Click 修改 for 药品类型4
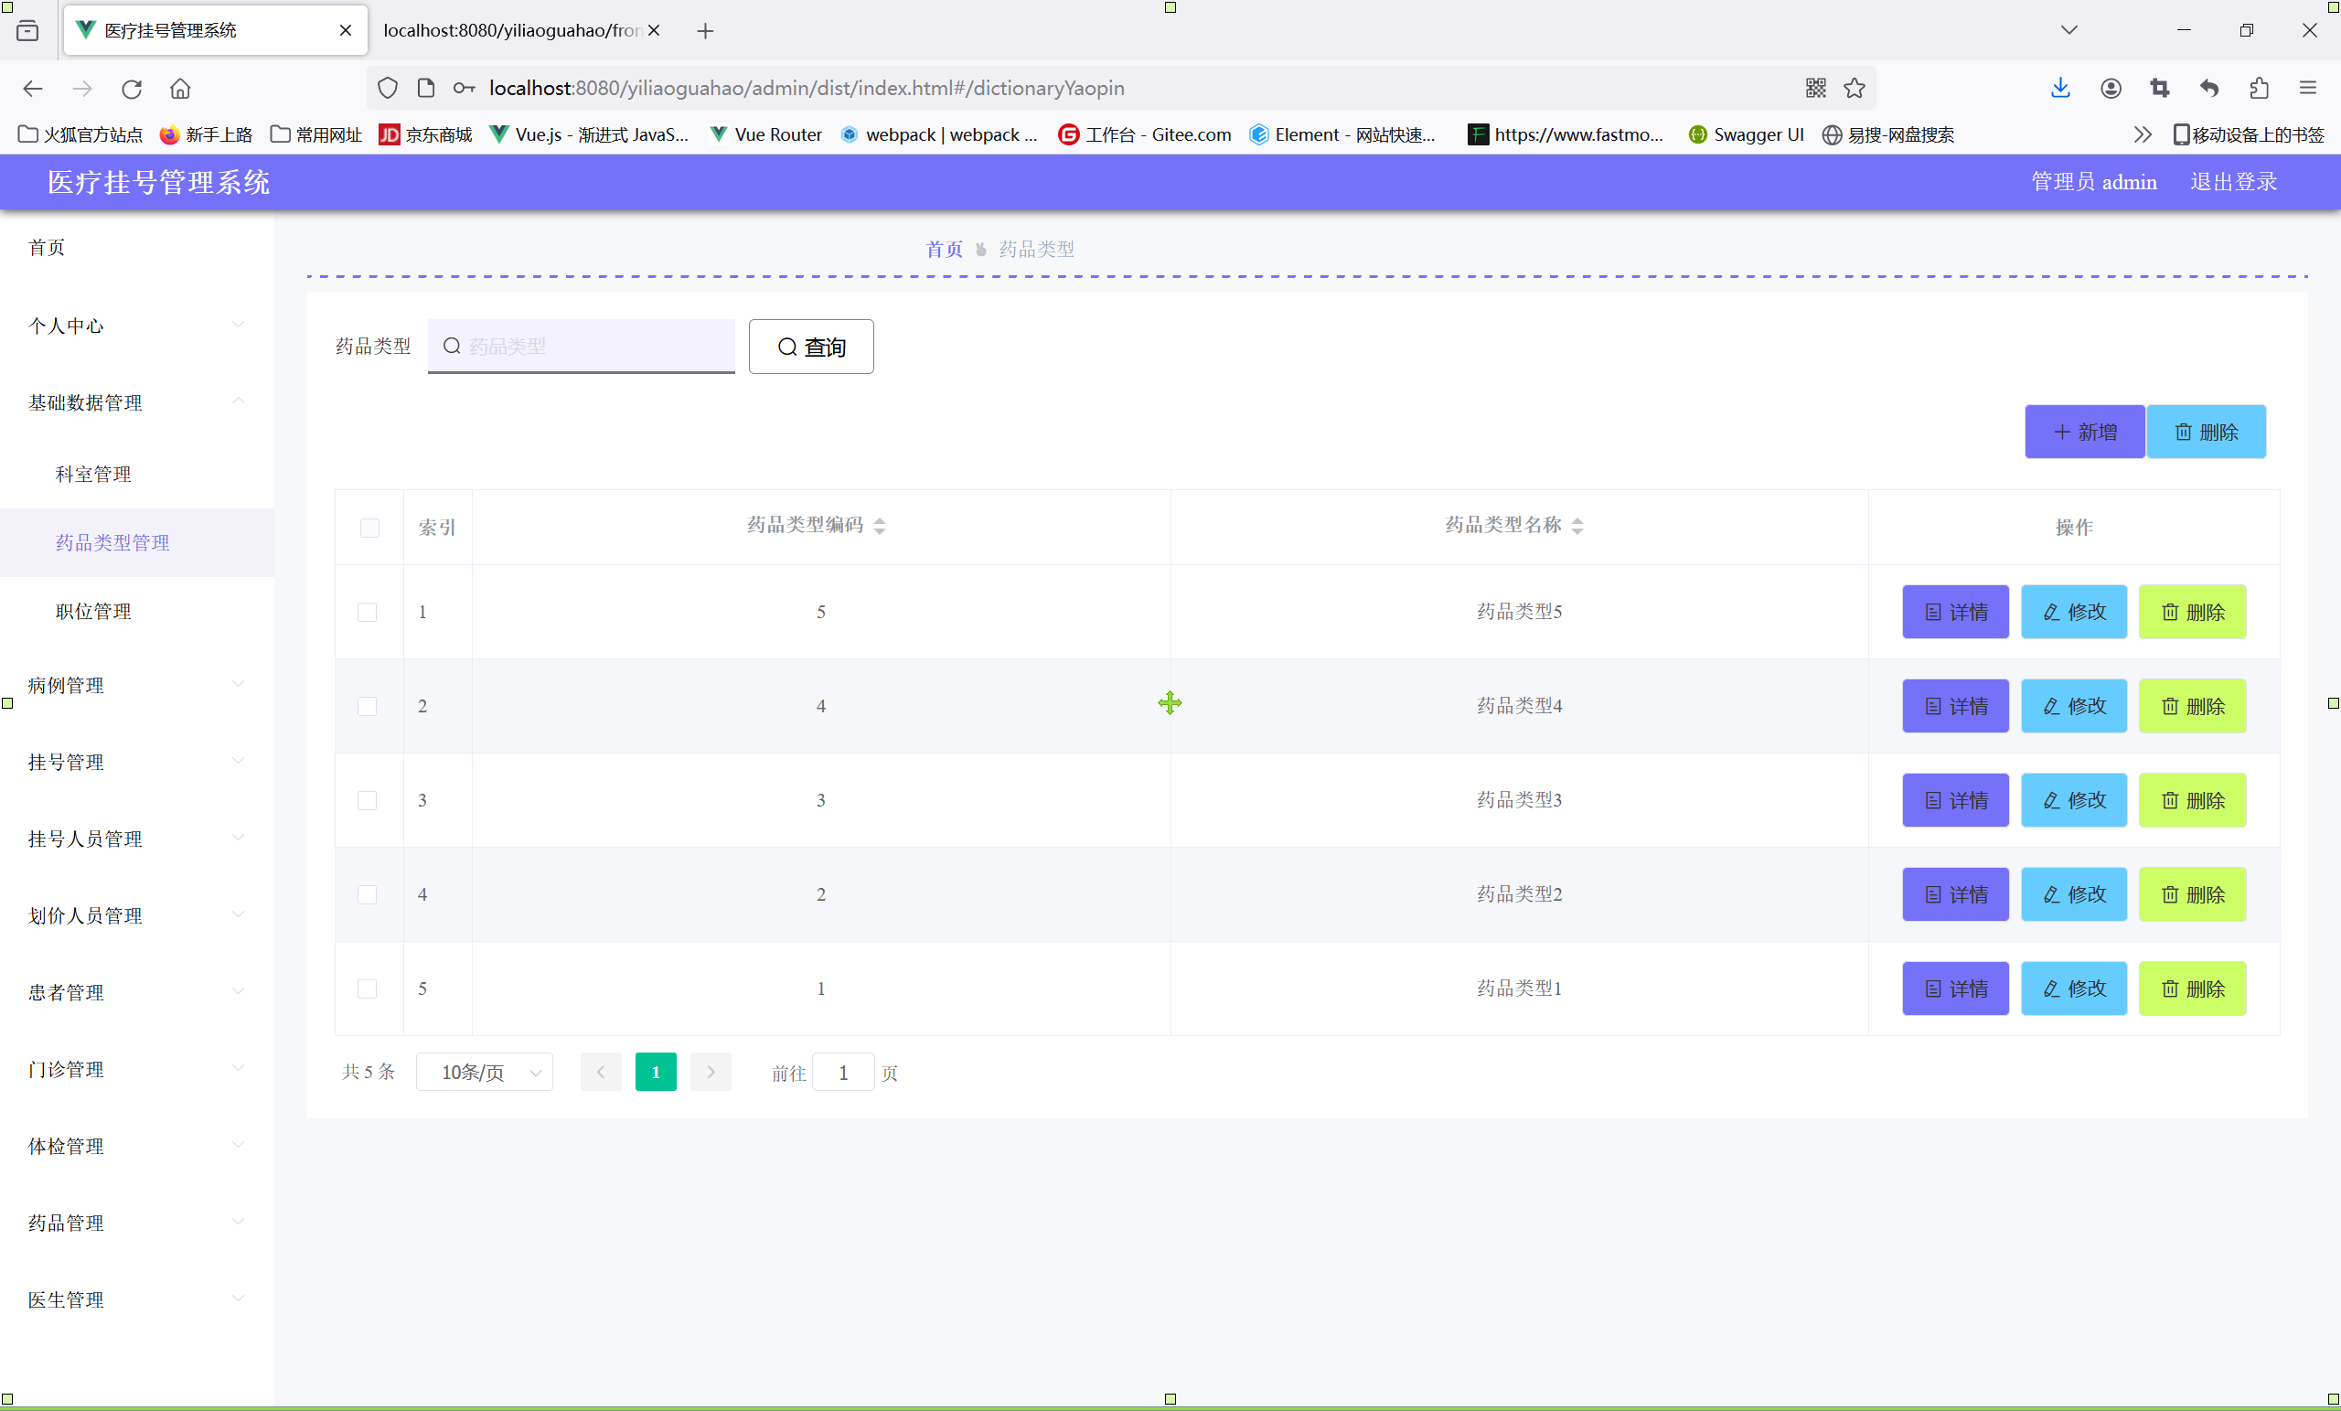Screen dimensions: 2341x1411 (2074, 706)
